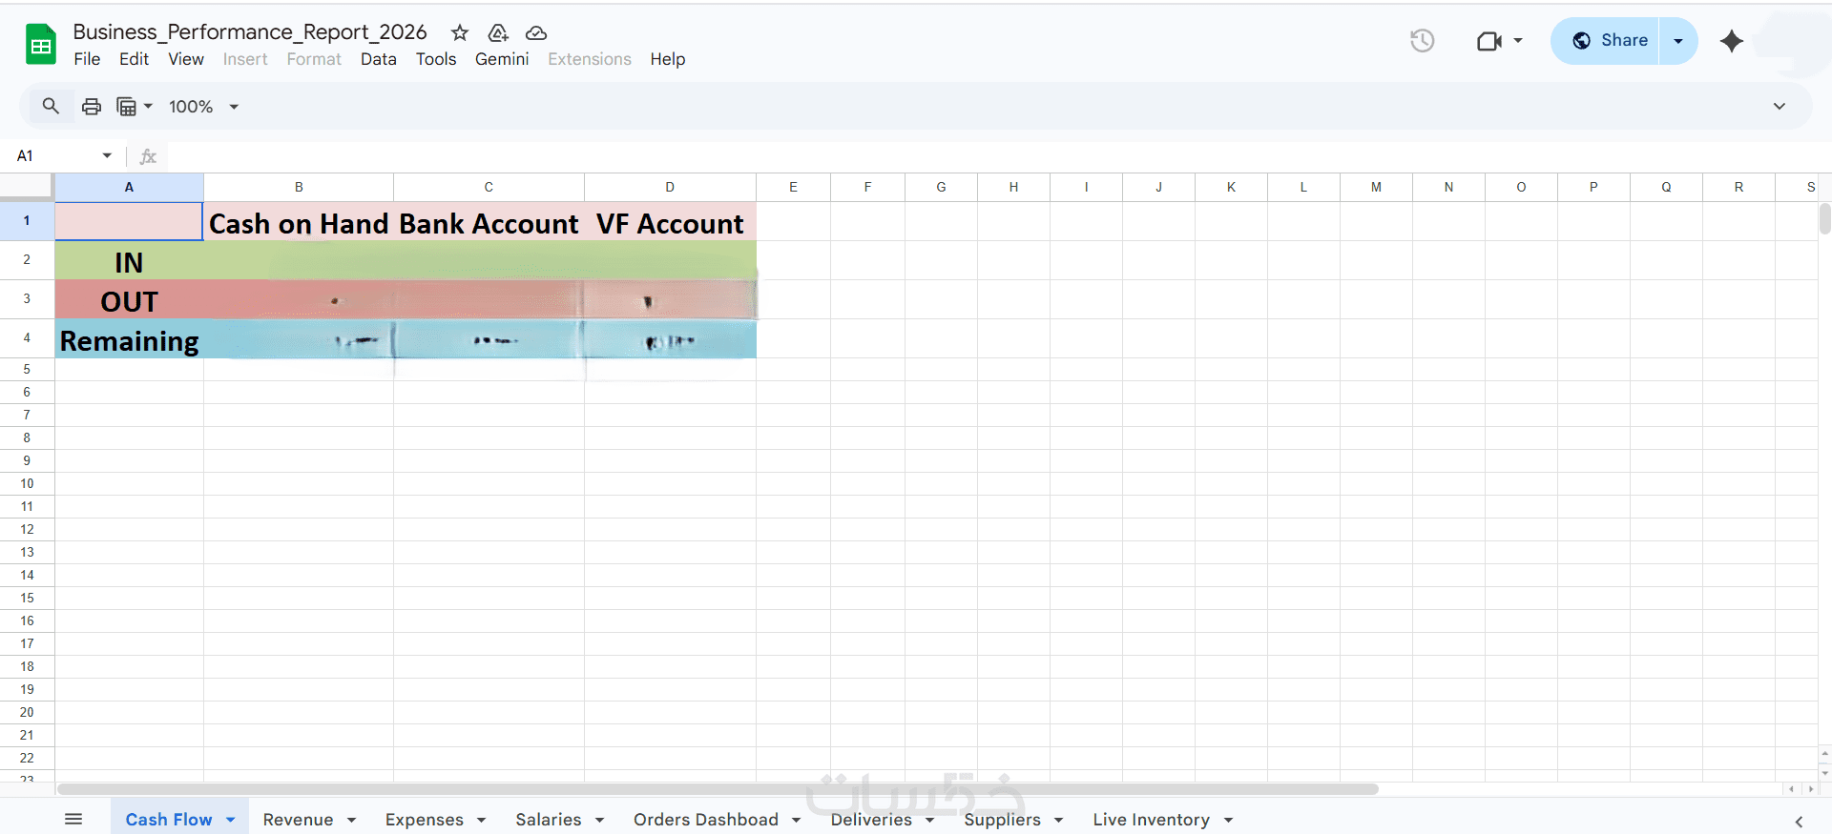Click the fx formula bar icon

148,156
